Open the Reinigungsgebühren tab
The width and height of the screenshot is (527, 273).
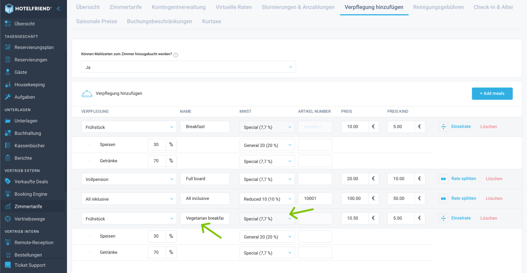click(438, 7)
